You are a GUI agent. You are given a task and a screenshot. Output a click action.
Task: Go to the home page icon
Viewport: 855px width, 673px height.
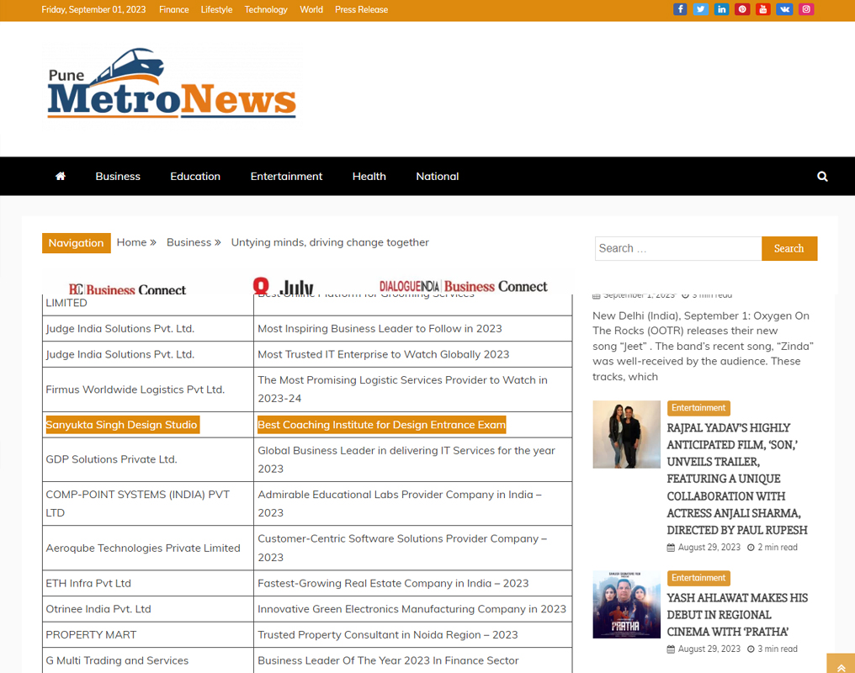(61, 176)
